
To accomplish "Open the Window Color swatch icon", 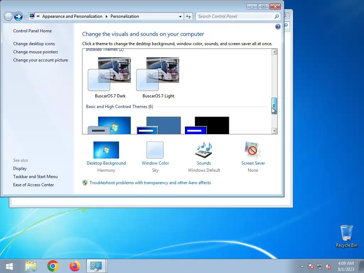I will click(155, 150).
